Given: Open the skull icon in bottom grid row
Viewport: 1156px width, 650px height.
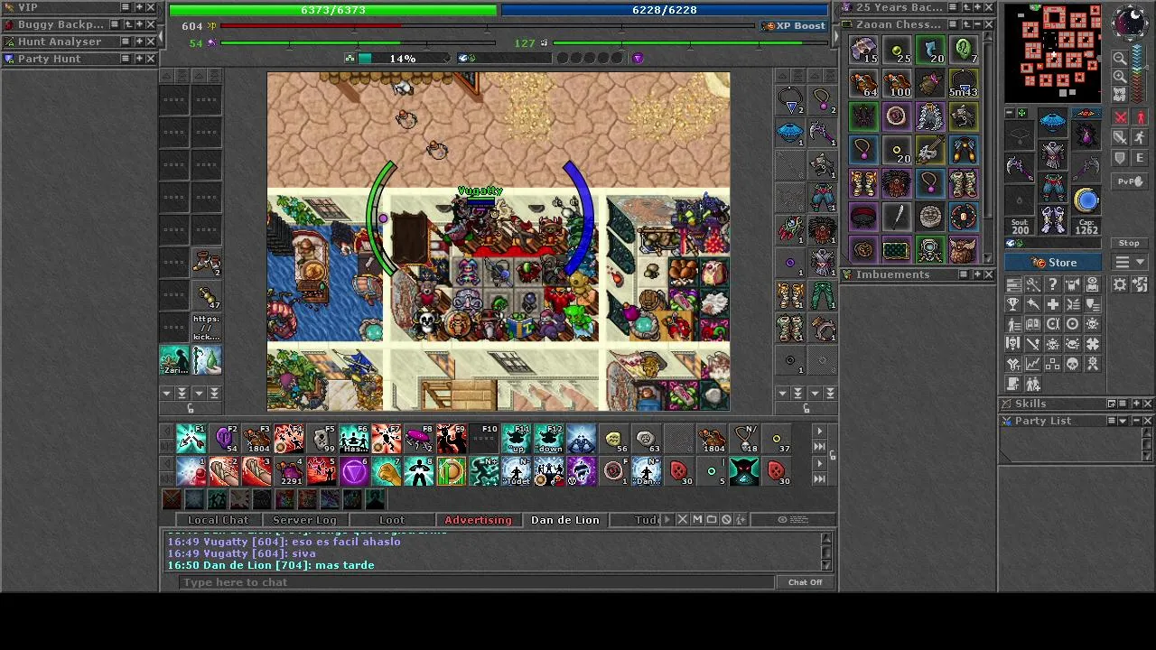Looking at the screenshot, I should coord(1073,364).
